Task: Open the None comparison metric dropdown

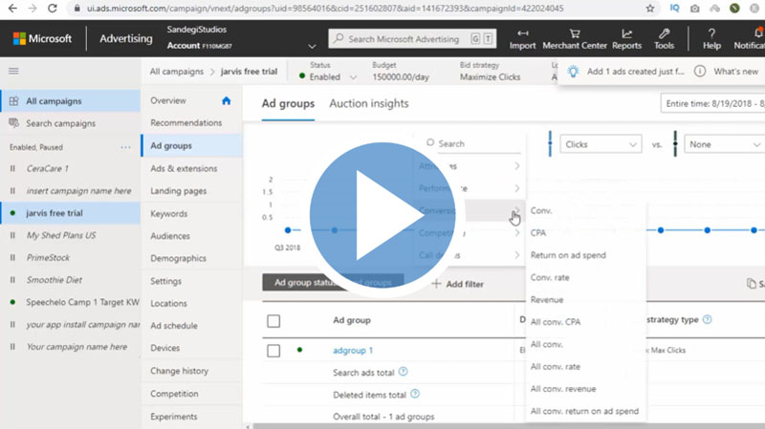Action: pos(725,144)
